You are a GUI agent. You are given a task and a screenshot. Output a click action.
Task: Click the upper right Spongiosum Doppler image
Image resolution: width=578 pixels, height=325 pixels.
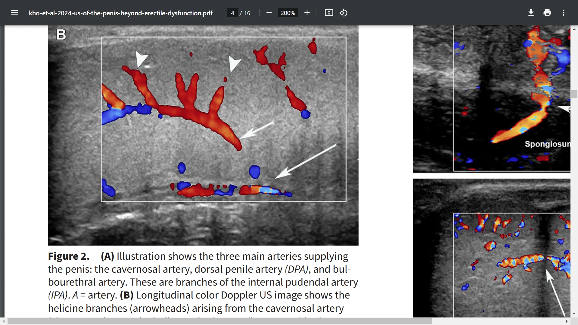point(492,99)
